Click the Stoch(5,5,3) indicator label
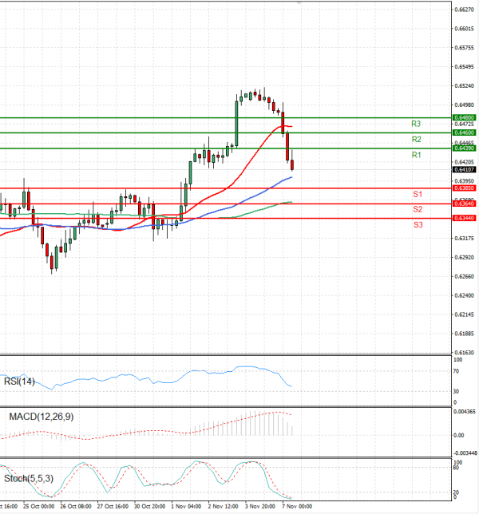 coord(29,479)
